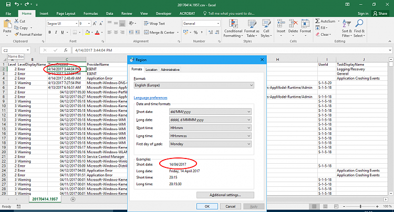Switch to Page Layout view icon

coord(325,206)
